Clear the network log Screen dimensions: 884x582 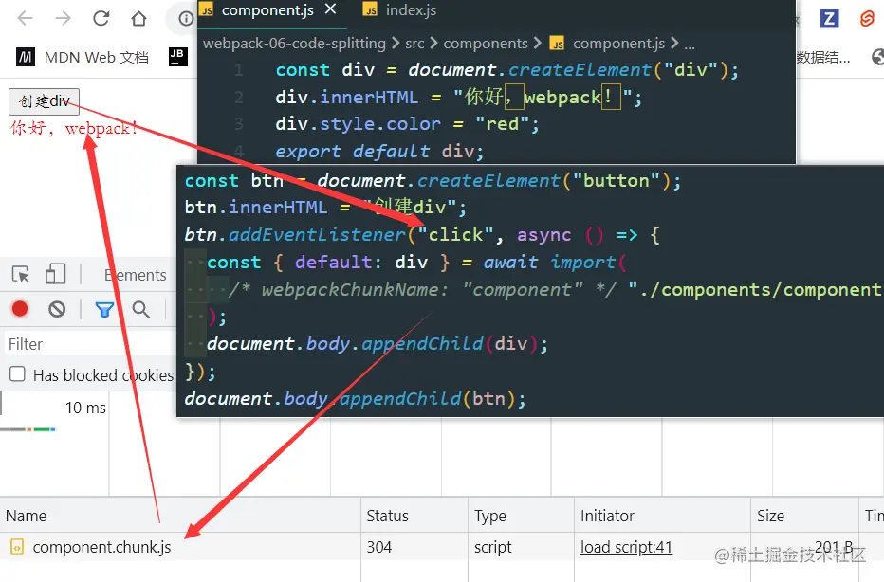pos(57,309)
